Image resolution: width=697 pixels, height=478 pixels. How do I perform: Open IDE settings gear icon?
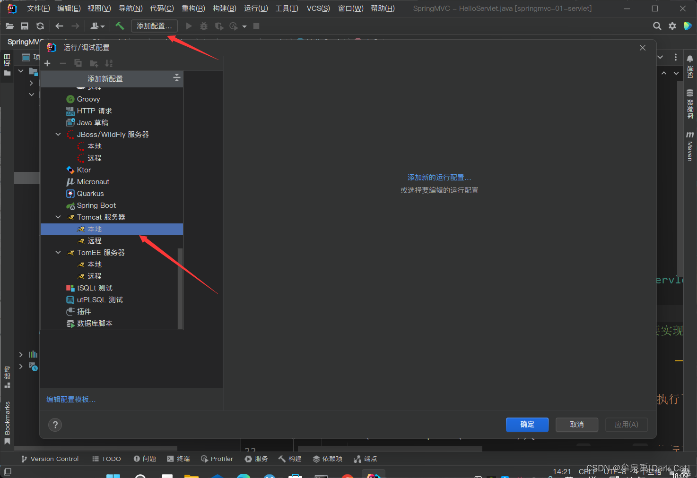[x=672, y=26]
